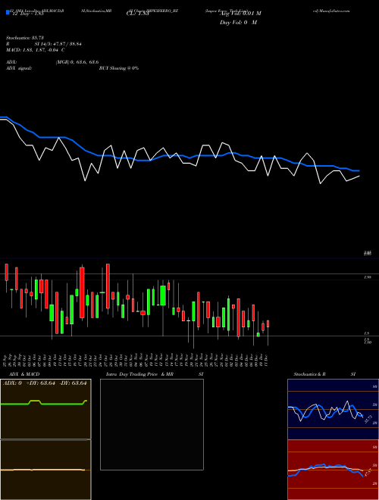
Task: Click the 'ADX signal:' label
Action: click(18, 68)
